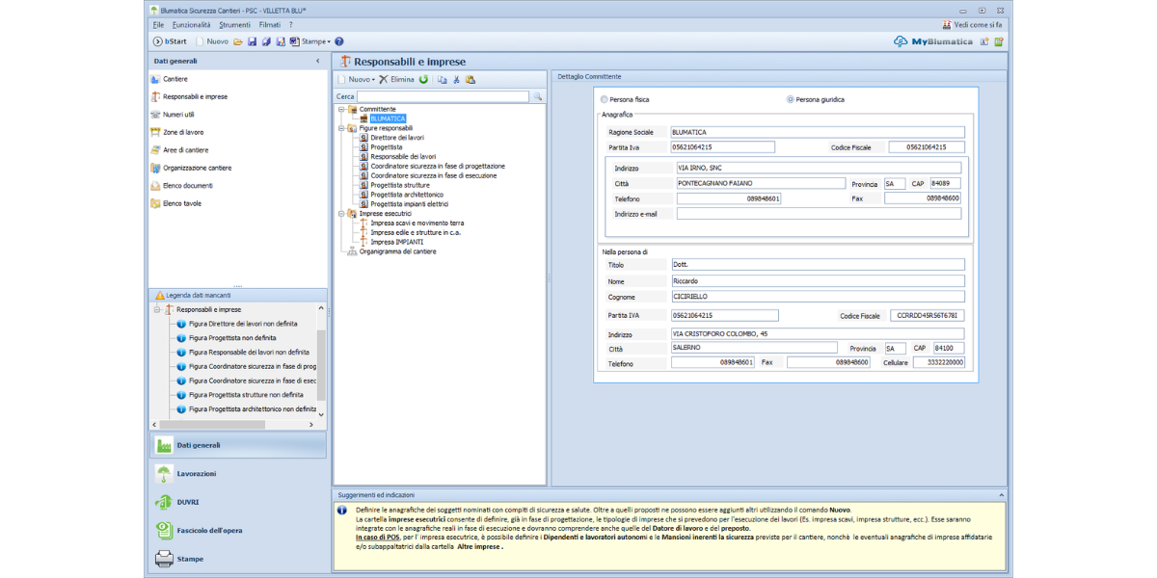Click the Ragione Sociale input field

816,132
